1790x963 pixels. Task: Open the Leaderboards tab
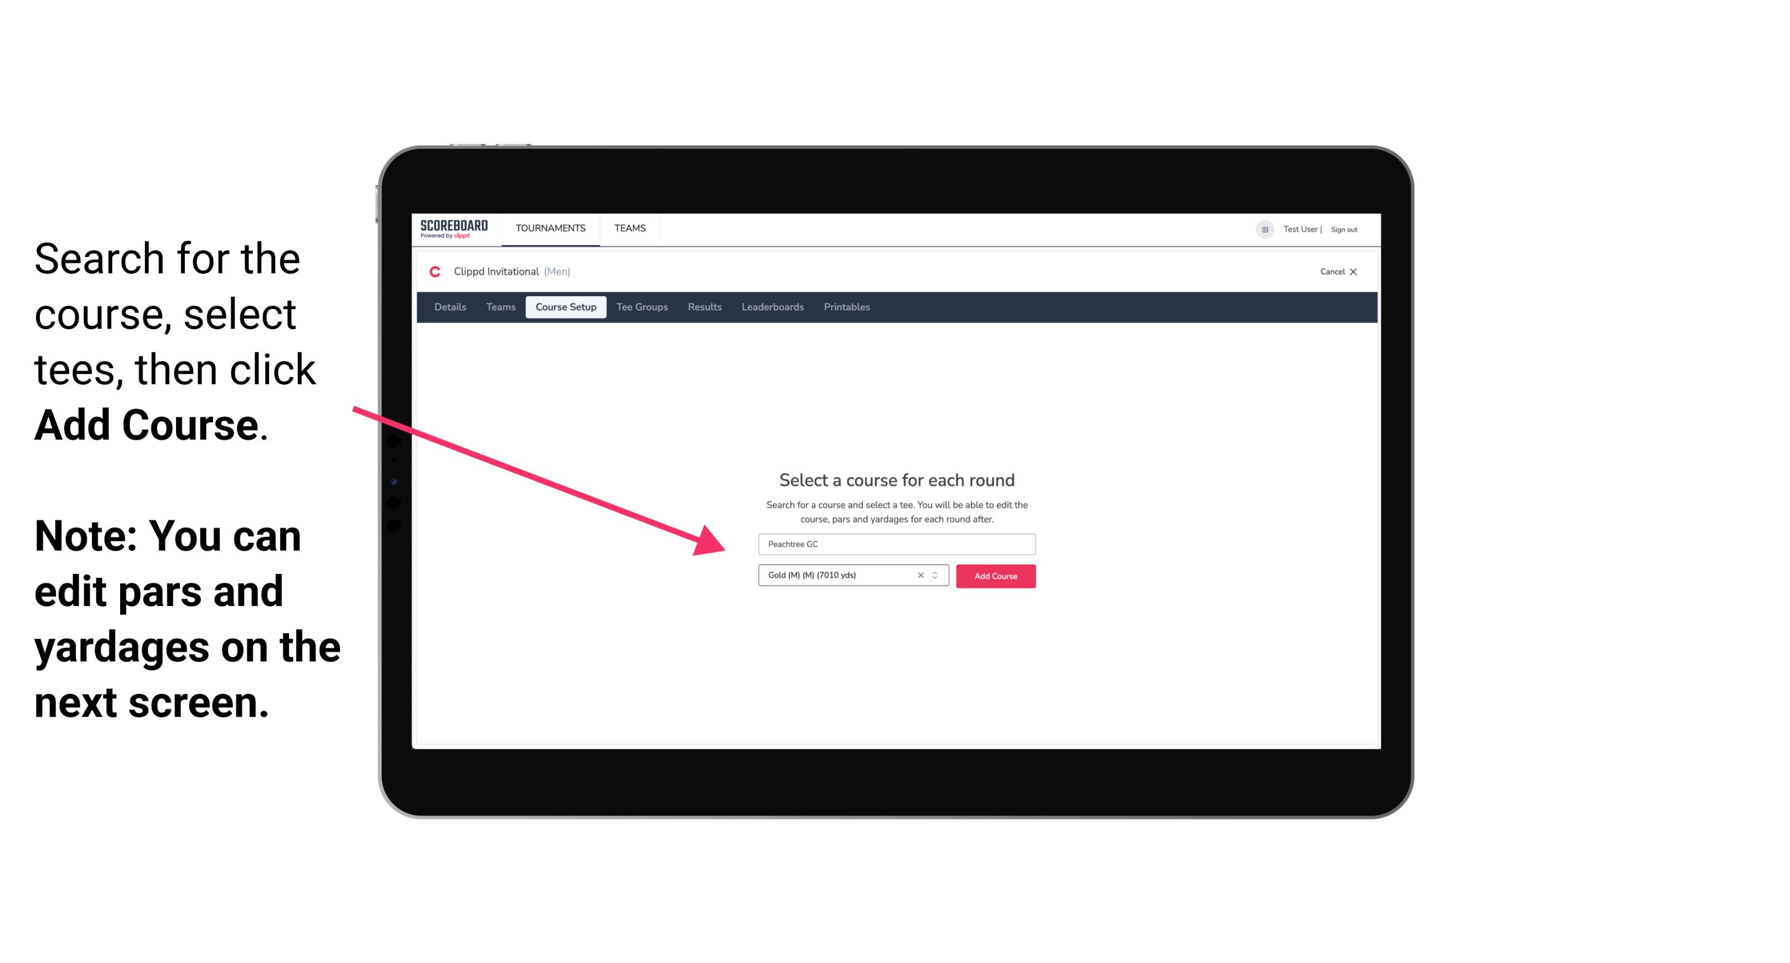[x=772, y=307]
